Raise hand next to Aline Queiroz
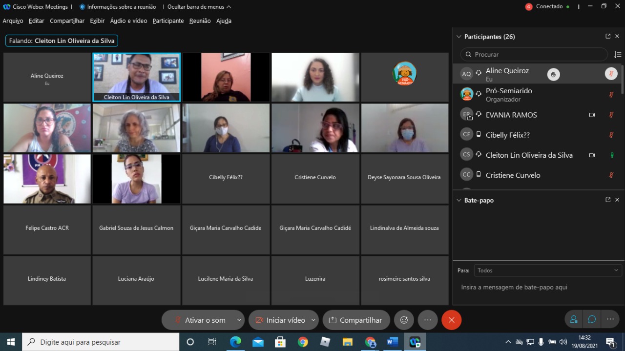 coord(553,74)
